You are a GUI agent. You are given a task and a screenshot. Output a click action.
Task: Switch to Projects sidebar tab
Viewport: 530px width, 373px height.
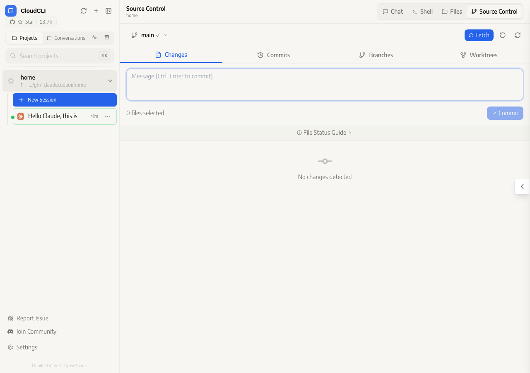[x=25, y=38]
